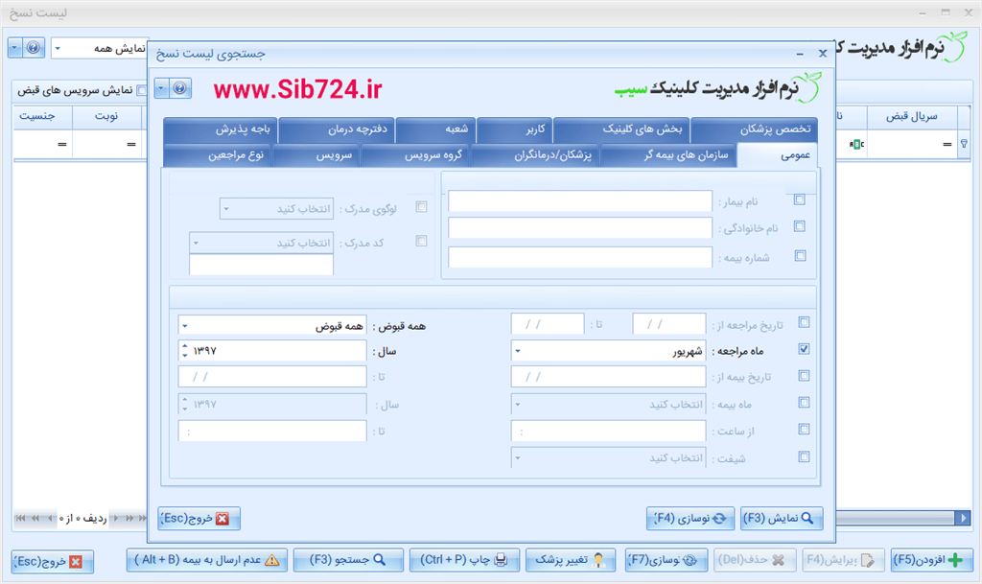Open the همه قبوض dropdown

pos(184,326)
